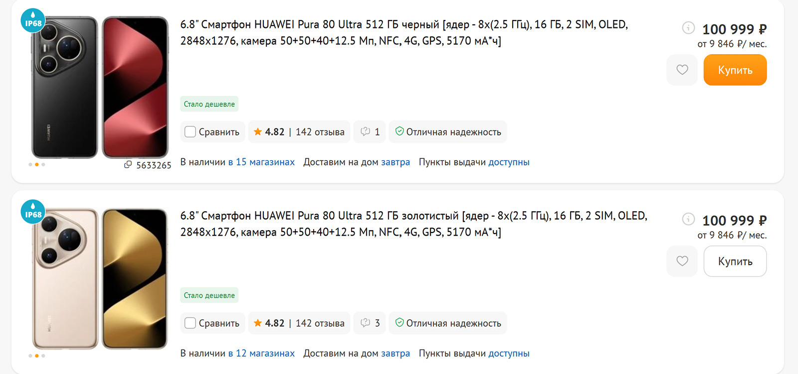Add black Pura 80 Ultra to favorites
The height and width of the screenshot is (374, 798).
pos(682,70)
